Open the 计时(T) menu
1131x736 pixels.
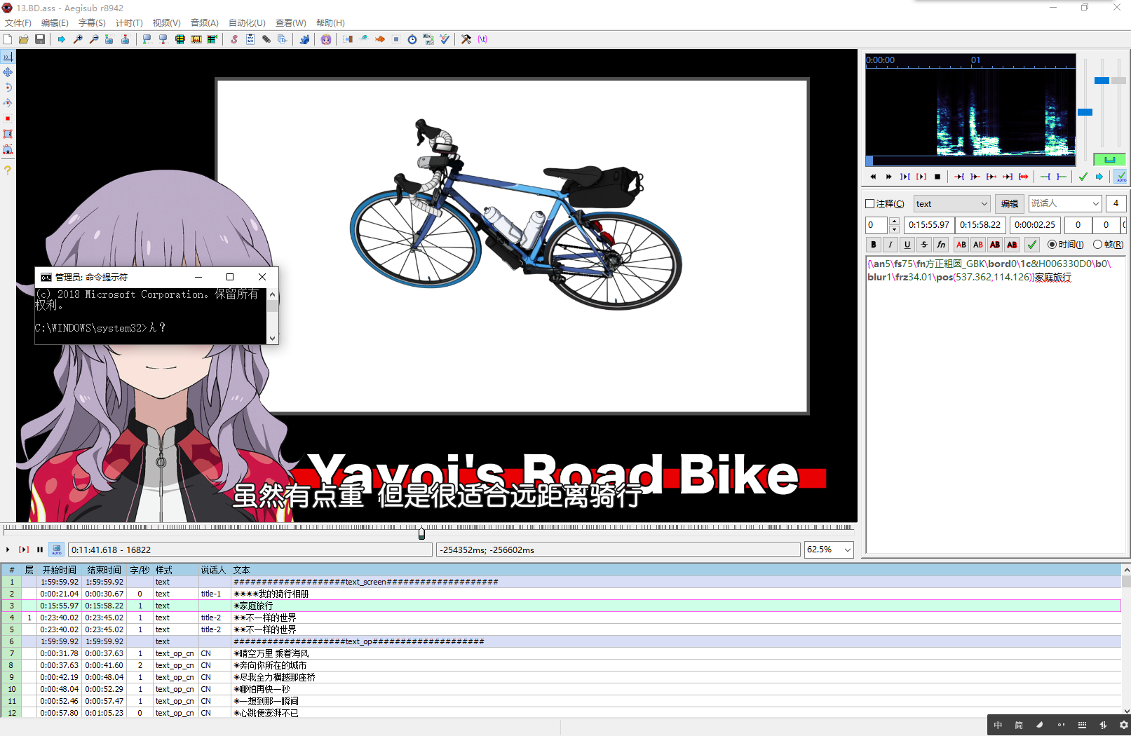129,23
